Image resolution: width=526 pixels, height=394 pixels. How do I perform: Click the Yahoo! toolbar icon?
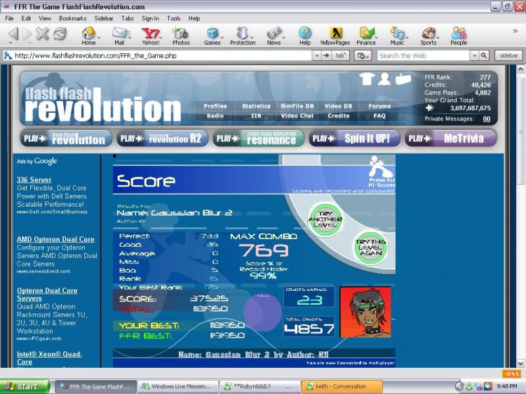pos(150,36)
